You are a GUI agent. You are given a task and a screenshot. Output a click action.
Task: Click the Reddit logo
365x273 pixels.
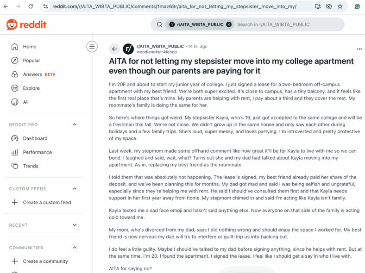point(26,25)
